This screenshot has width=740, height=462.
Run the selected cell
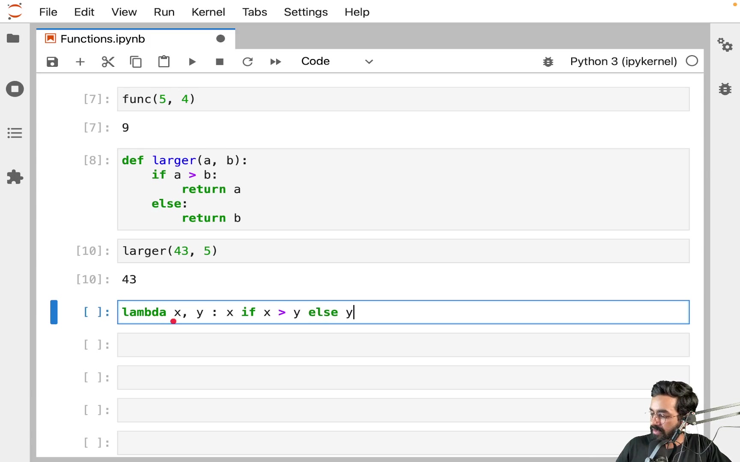tap(192, 62)
